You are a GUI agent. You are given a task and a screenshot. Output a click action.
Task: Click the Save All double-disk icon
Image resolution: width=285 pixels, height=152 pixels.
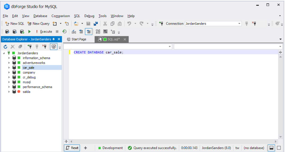pos(96,24)
